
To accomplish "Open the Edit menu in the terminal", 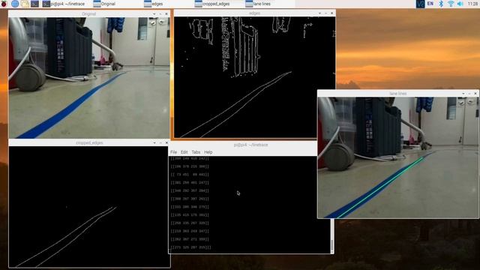I will (184, 152).
